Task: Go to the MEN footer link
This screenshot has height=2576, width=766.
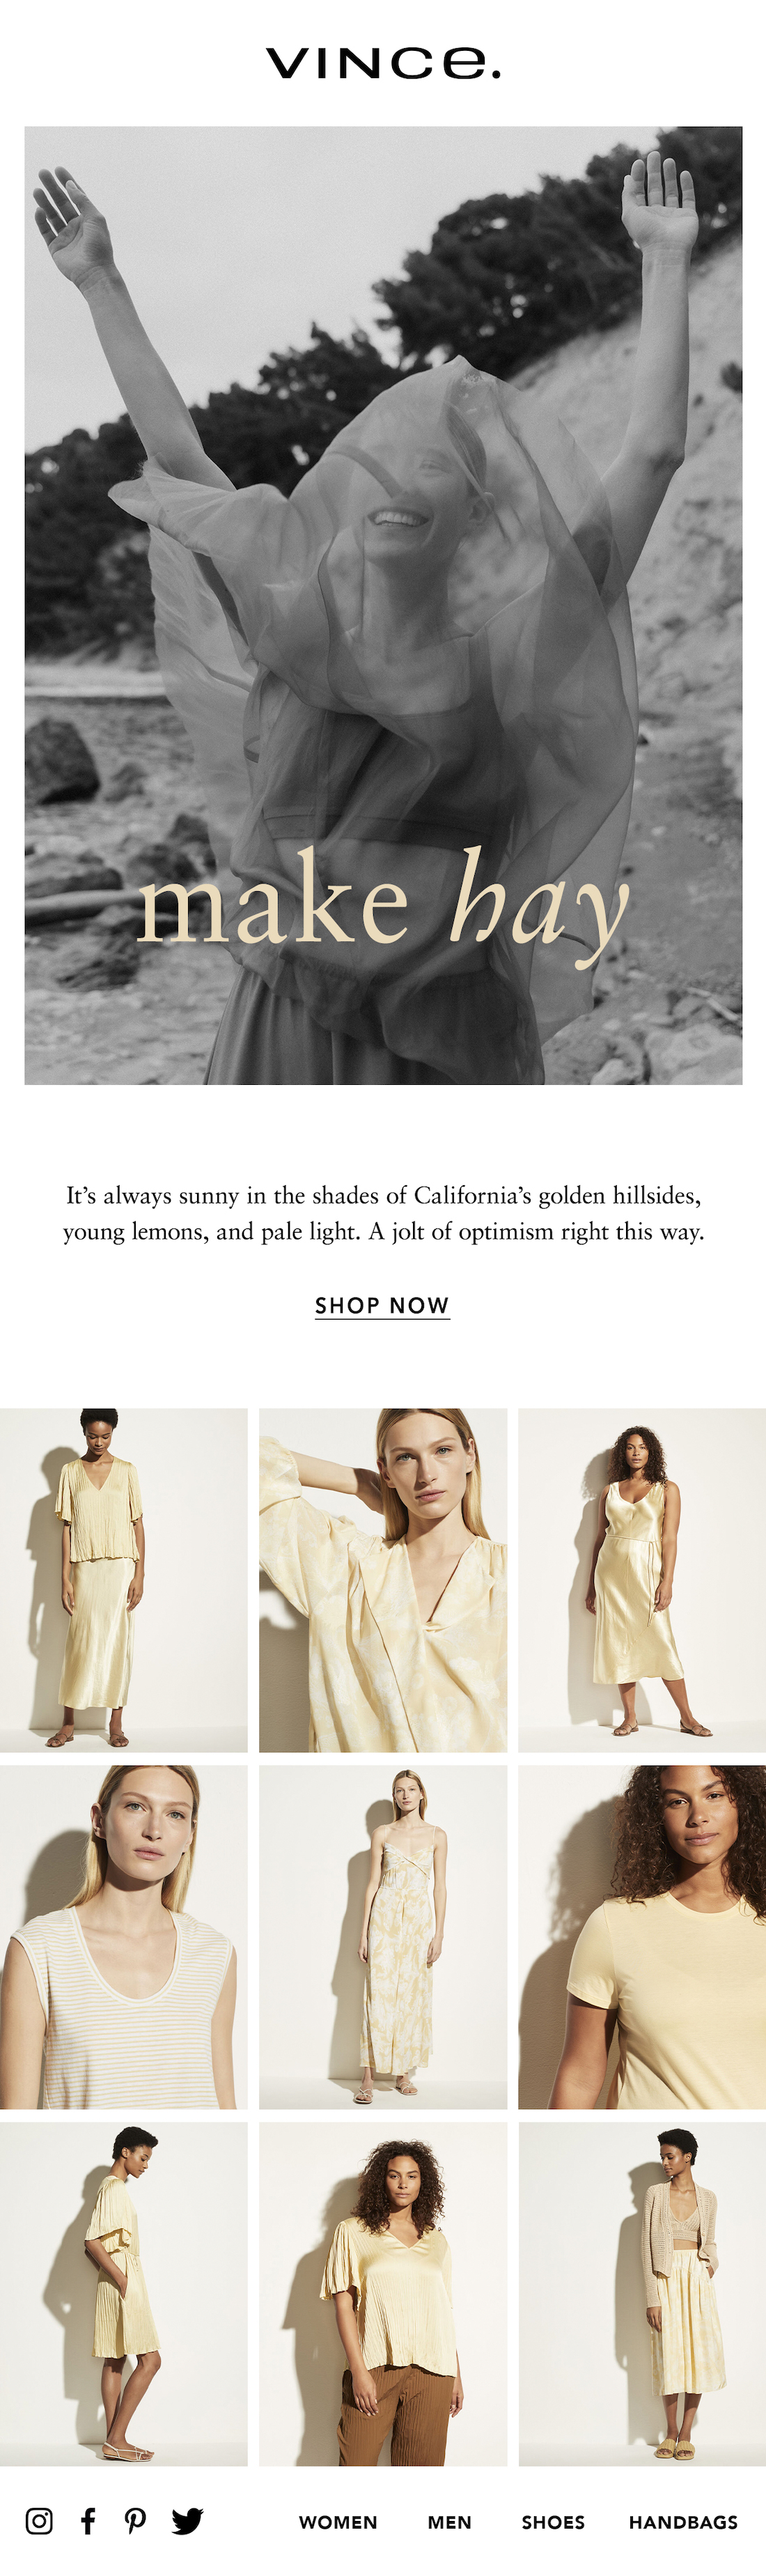Action: point(449,2522)
